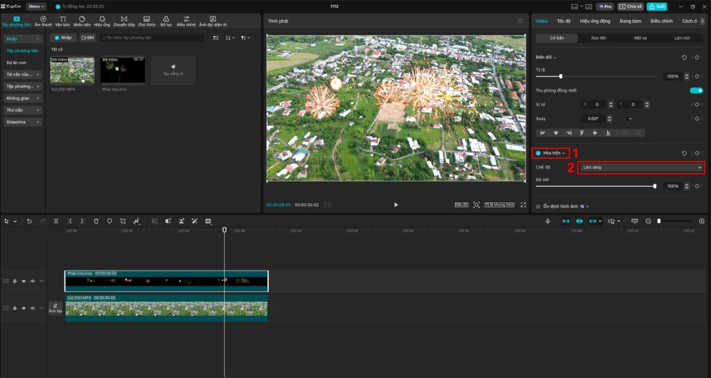Open the Bộ lọc (filters) panel
This screenshot has width=711, height=378.
click(x=166, y=21)
